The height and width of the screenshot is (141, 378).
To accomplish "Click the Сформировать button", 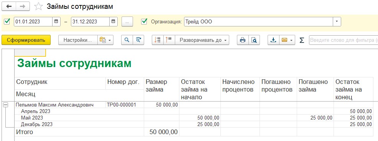I will coord(26,40).
